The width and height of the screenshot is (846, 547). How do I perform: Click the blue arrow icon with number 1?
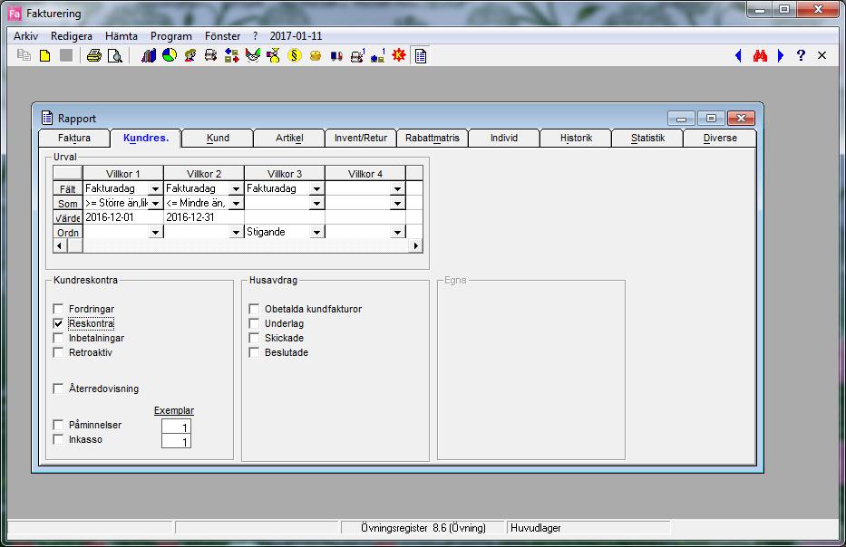[x=378, y=55]
